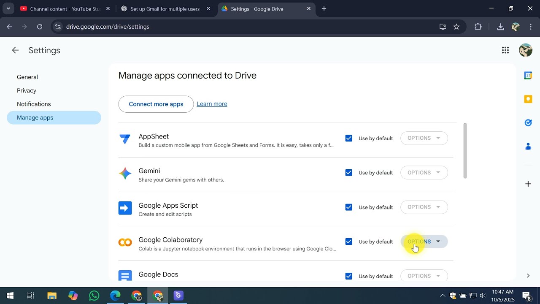This screenshot has width=540, height=304.
Task: Close the Settings - Google Drive tab
Action: point(309,8)
